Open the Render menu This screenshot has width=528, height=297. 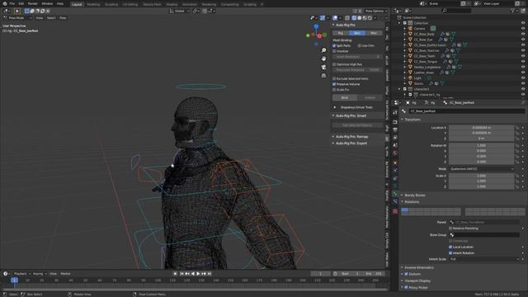pyautogui.click(x=33, y=3)
